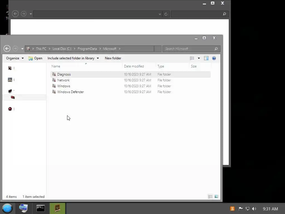Open the more view options dropdown arrow
Image resolution: width=285 pixels, height=214 pixels.
pos(199,58)
